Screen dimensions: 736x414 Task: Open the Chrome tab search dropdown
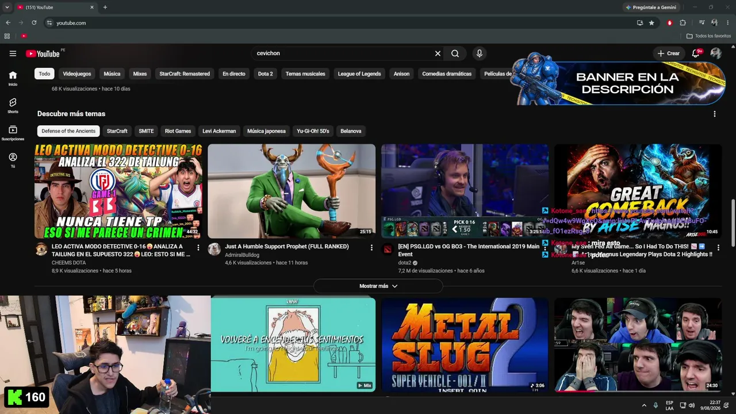coord(7,7)
